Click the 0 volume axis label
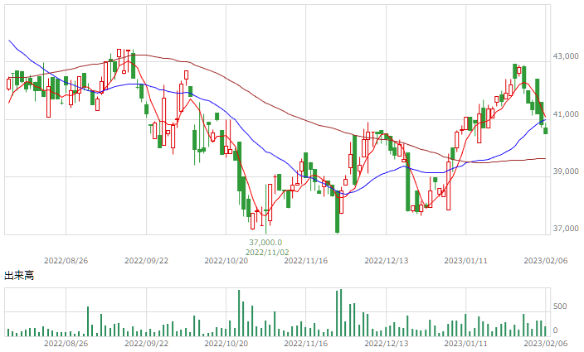This screenshot has height=352, width=584. [x=556, y=330]
